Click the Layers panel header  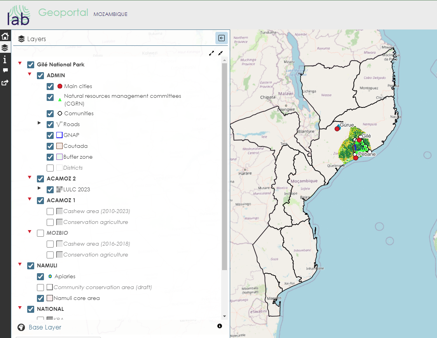click(37, 39)
